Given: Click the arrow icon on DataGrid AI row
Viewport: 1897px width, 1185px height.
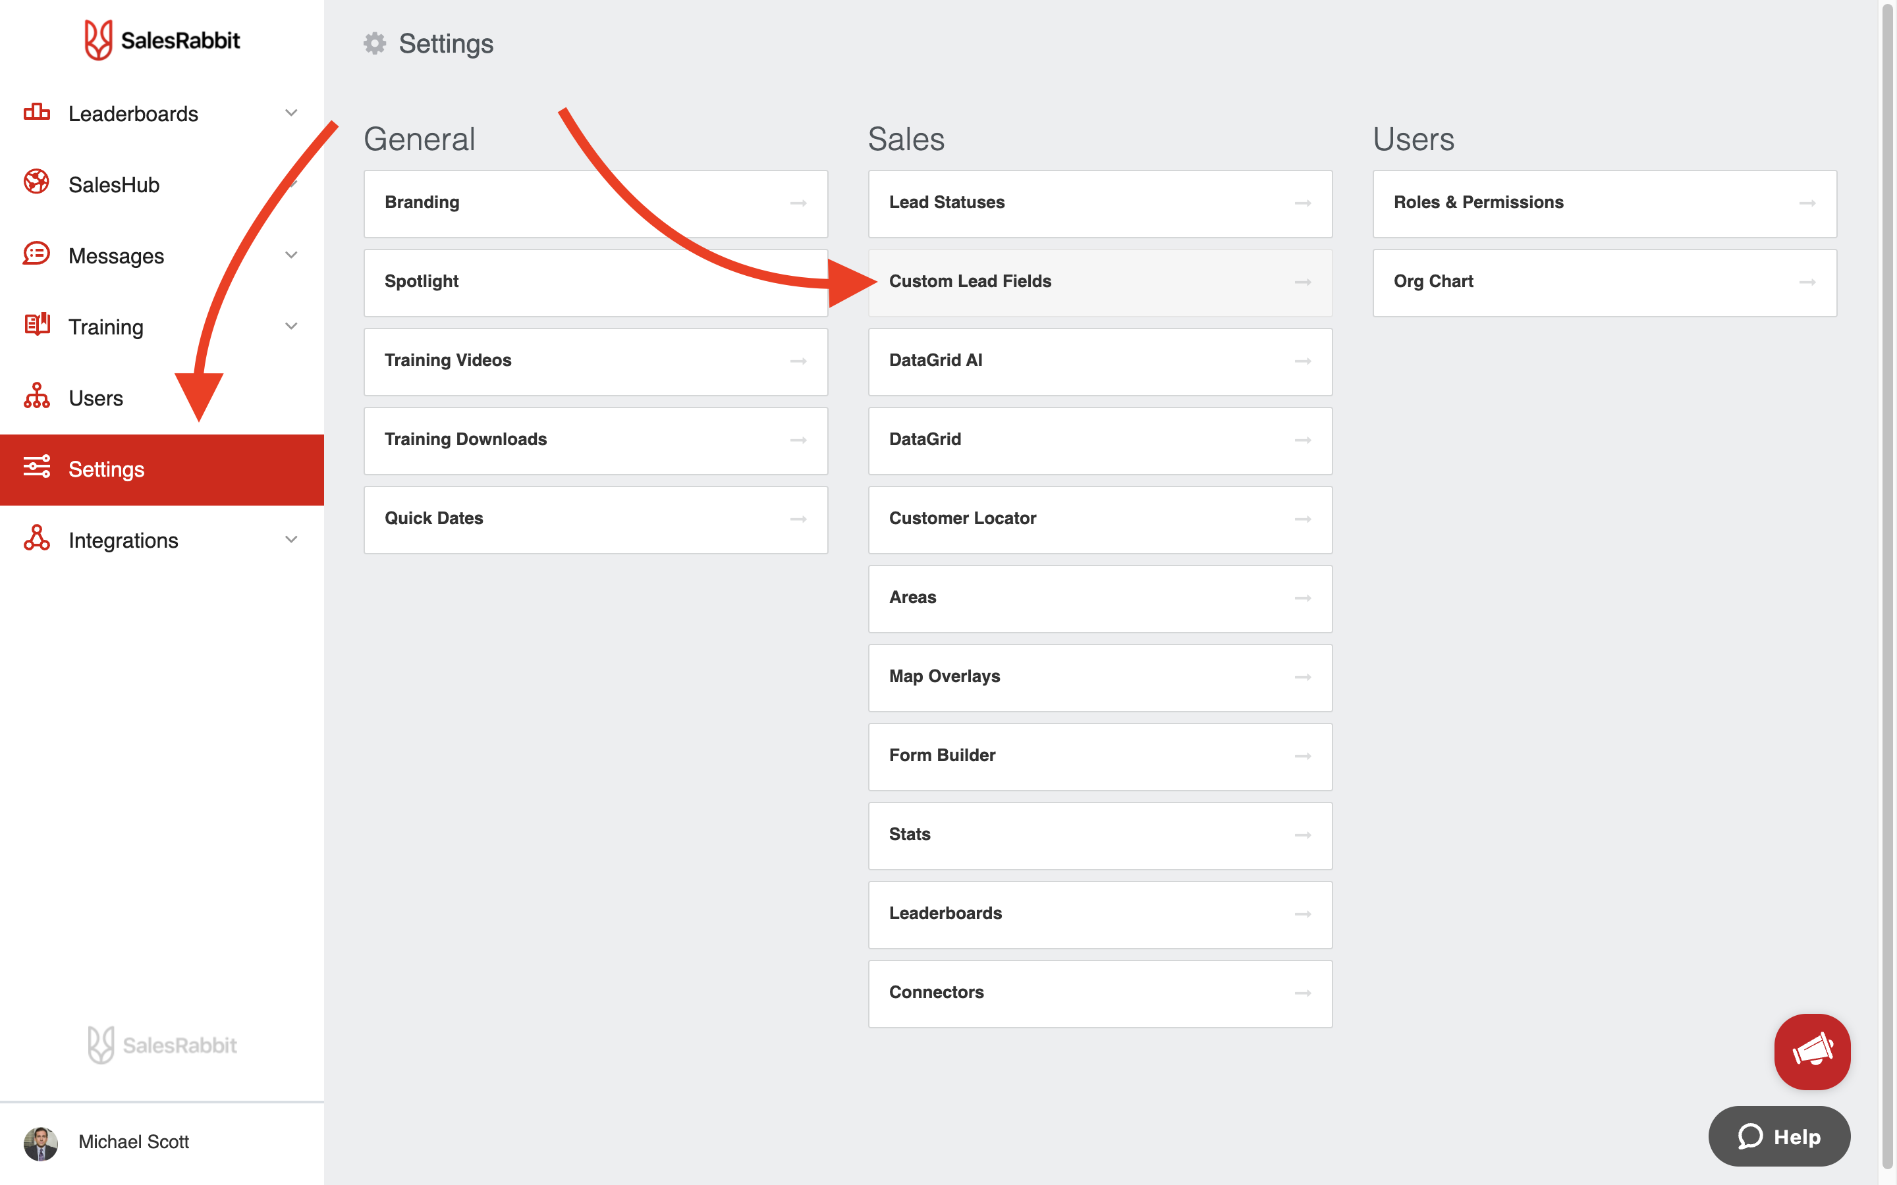Looking at the screenshot, I should coord(1303,361).
